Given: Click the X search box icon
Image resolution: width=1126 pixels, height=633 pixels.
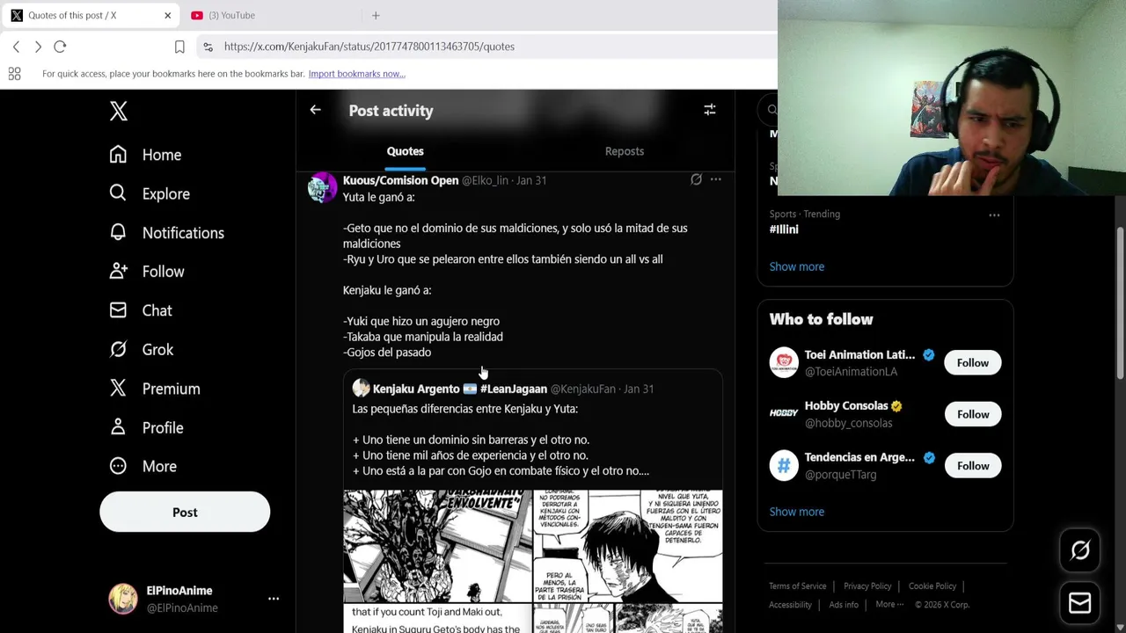Looking at the screenshot, I should click(772, 110).
